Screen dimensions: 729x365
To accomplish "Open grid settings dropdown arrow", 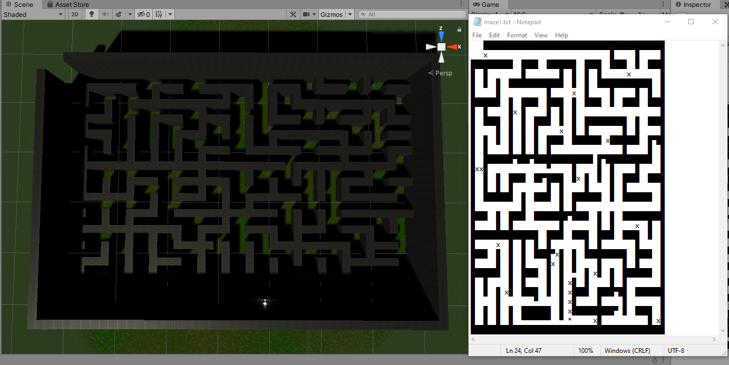I will point(170,15).
